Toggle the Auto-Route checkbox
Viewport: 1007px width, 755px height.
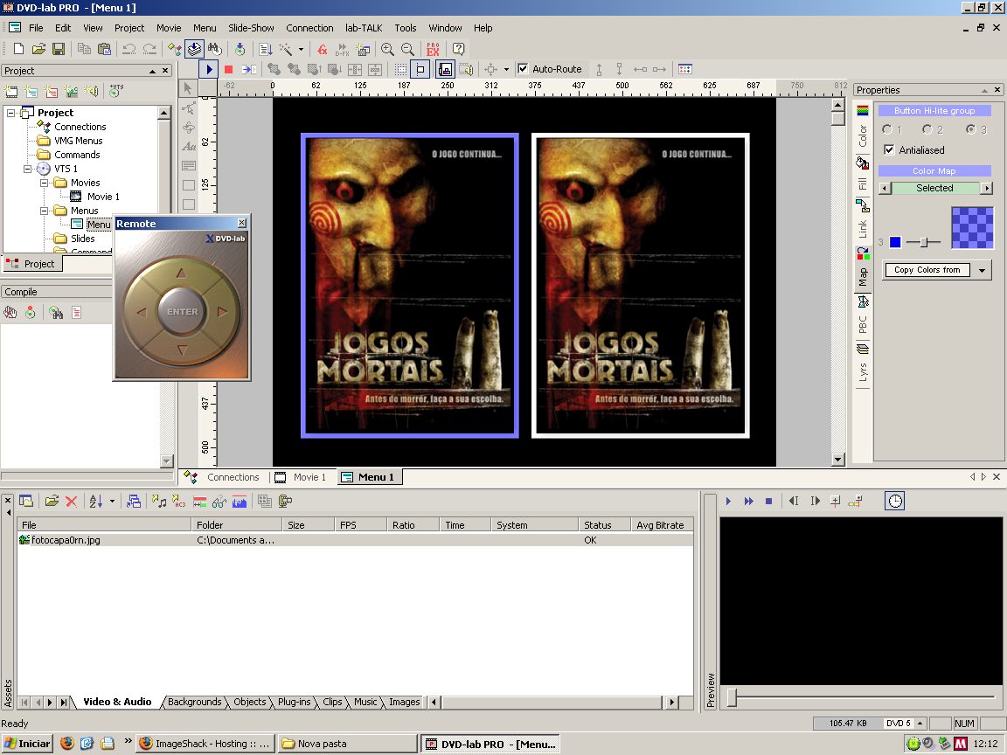pyautogui.click(x=523, y=69)
